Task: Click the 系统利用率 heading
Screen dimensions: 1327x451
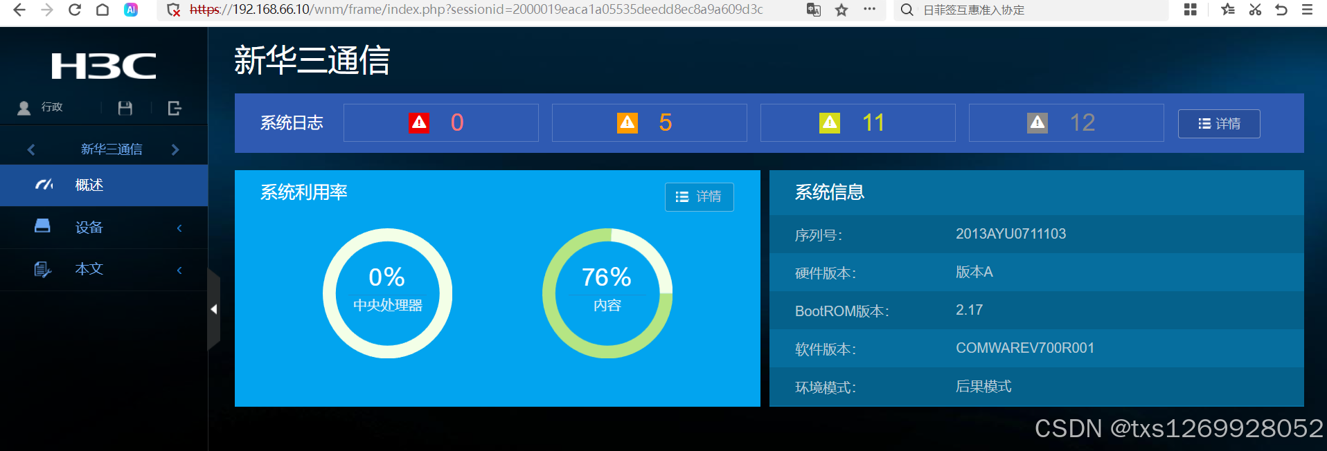Action: point(304,192)
